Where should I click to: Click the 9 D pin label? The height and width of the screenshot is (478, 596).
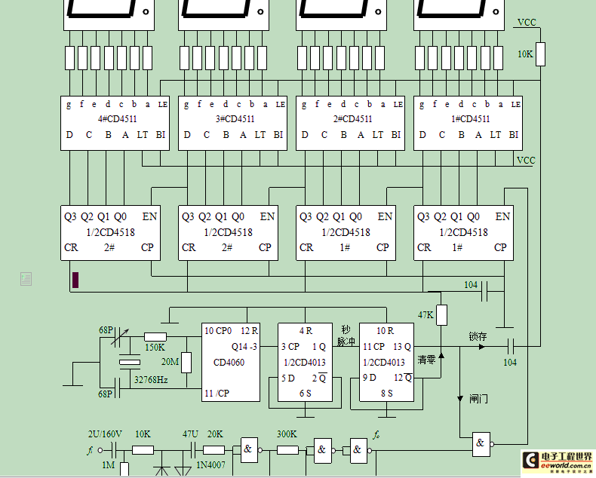[369, 378]
